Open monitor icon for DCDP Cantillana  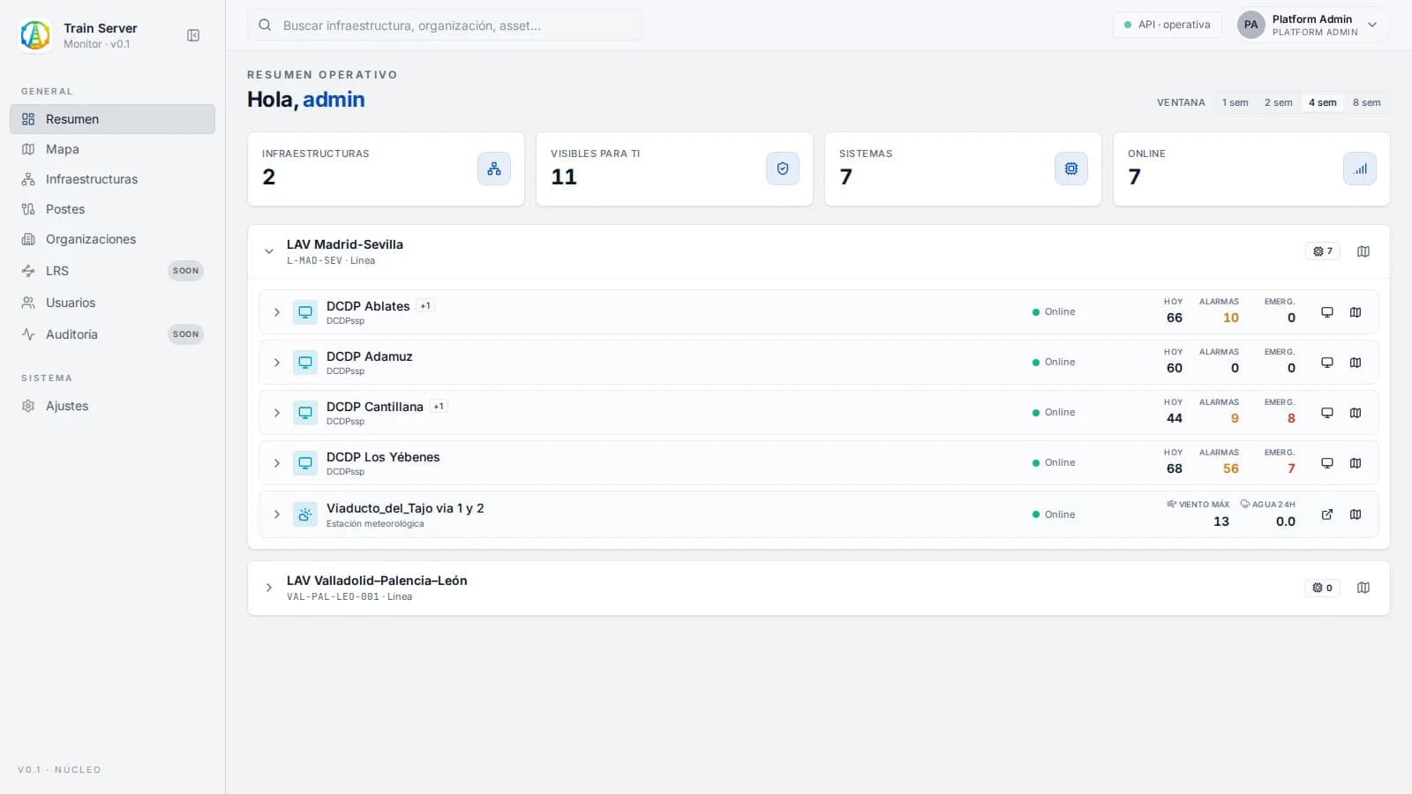1326,413
